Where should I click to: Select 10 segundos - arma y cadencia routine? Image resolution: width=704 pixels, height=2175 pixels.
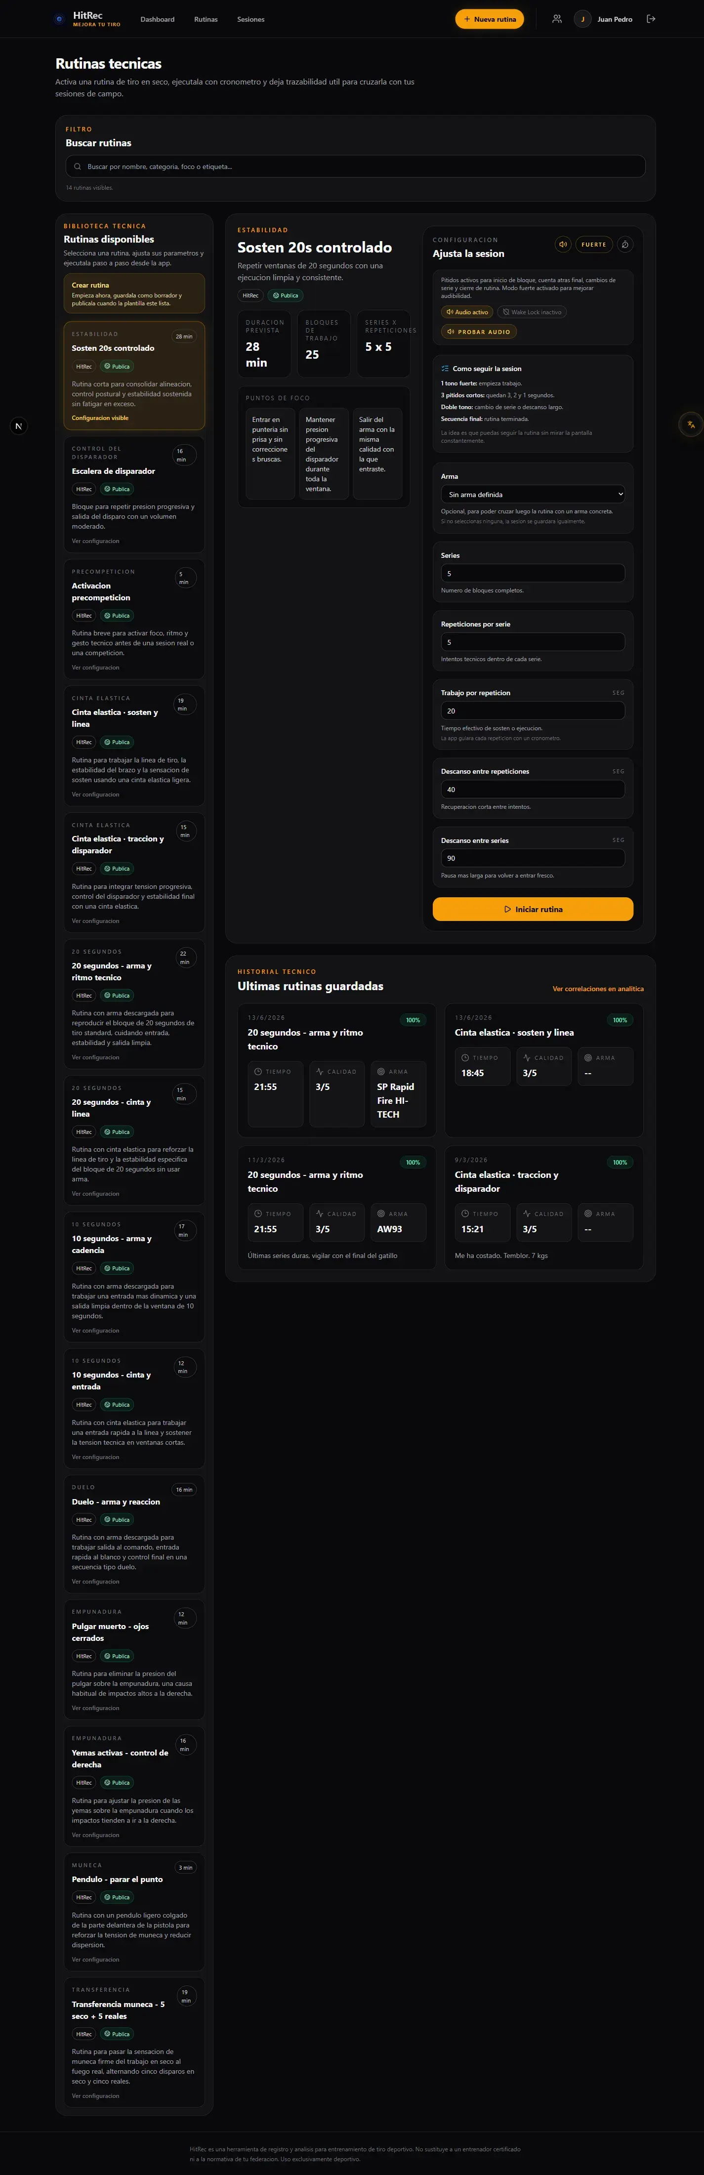point(134,1277)
